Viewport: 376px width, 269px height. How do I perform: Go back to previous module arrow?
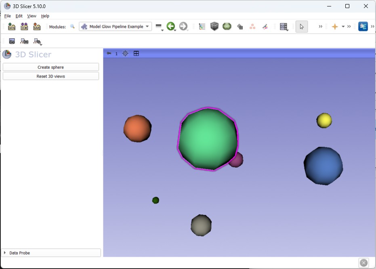click(x=170, y=27)
